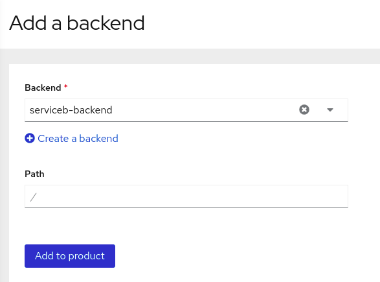380x282 pixels.
Task: Click the right end of the Path text box
Action: pos(339,196)
